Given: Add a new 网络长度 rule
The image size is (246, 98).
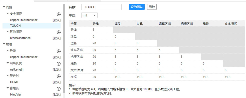Looking at the screenshot, I should click(x=59, y=64).
